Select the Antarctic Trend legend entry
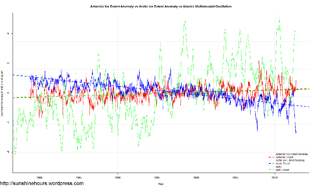Image resolution: width=316 pixels, height=189 pixels. tap(284, 157)
